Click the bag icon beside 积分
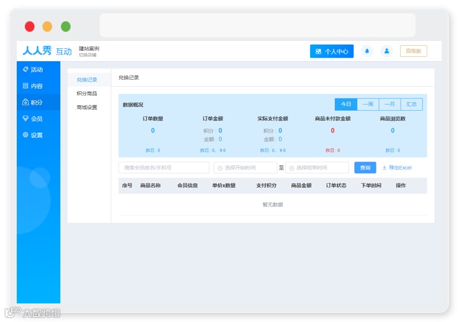 pos(25,102)
